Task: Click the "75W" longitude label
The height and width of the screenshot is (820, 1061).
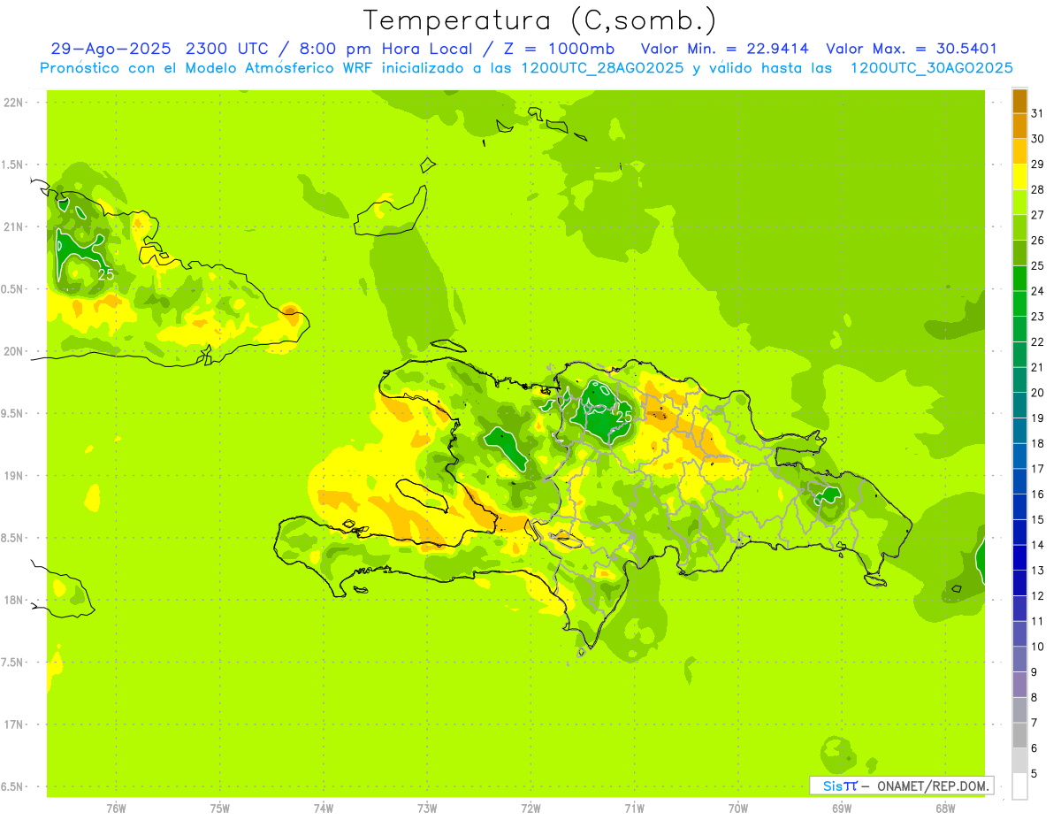Action: [x=219, y=809]
